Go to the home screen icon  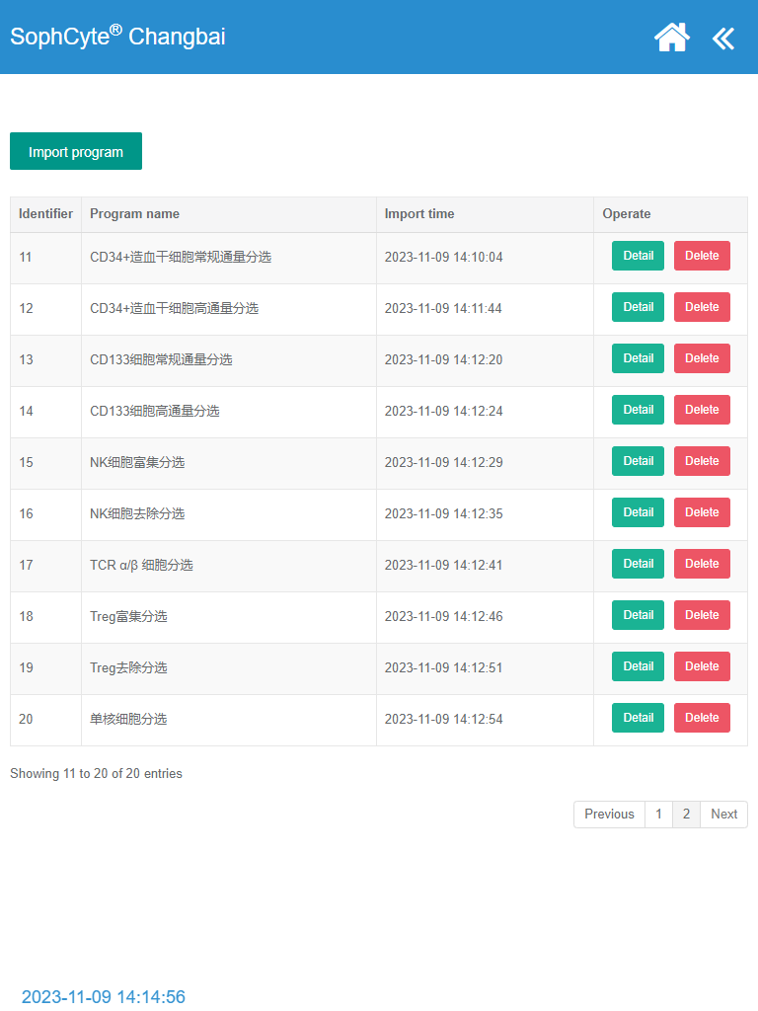tap(672, 38)
